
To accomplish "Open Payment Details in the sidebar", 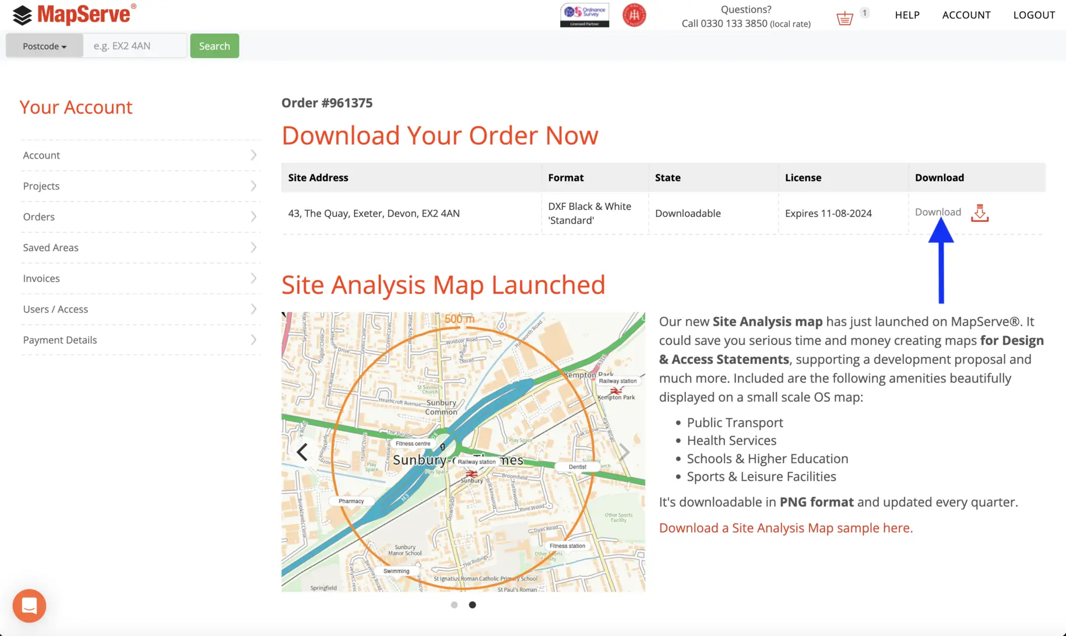I will tap(140, 340).
